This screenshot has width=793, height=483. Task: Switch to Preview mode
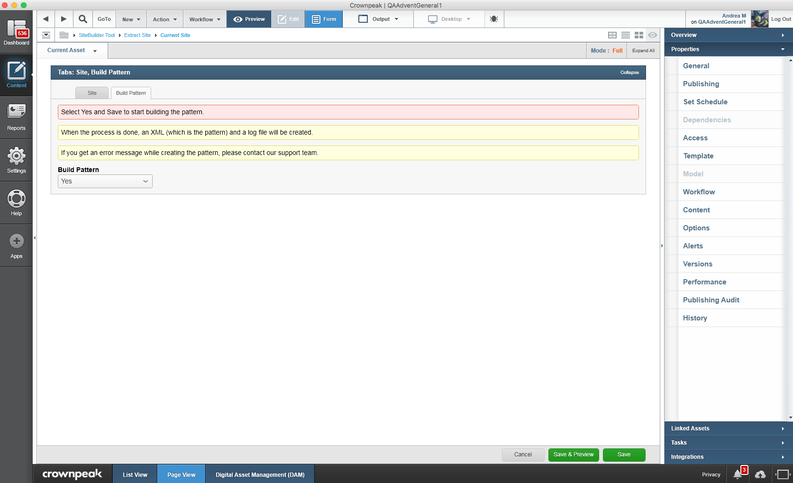249,19
